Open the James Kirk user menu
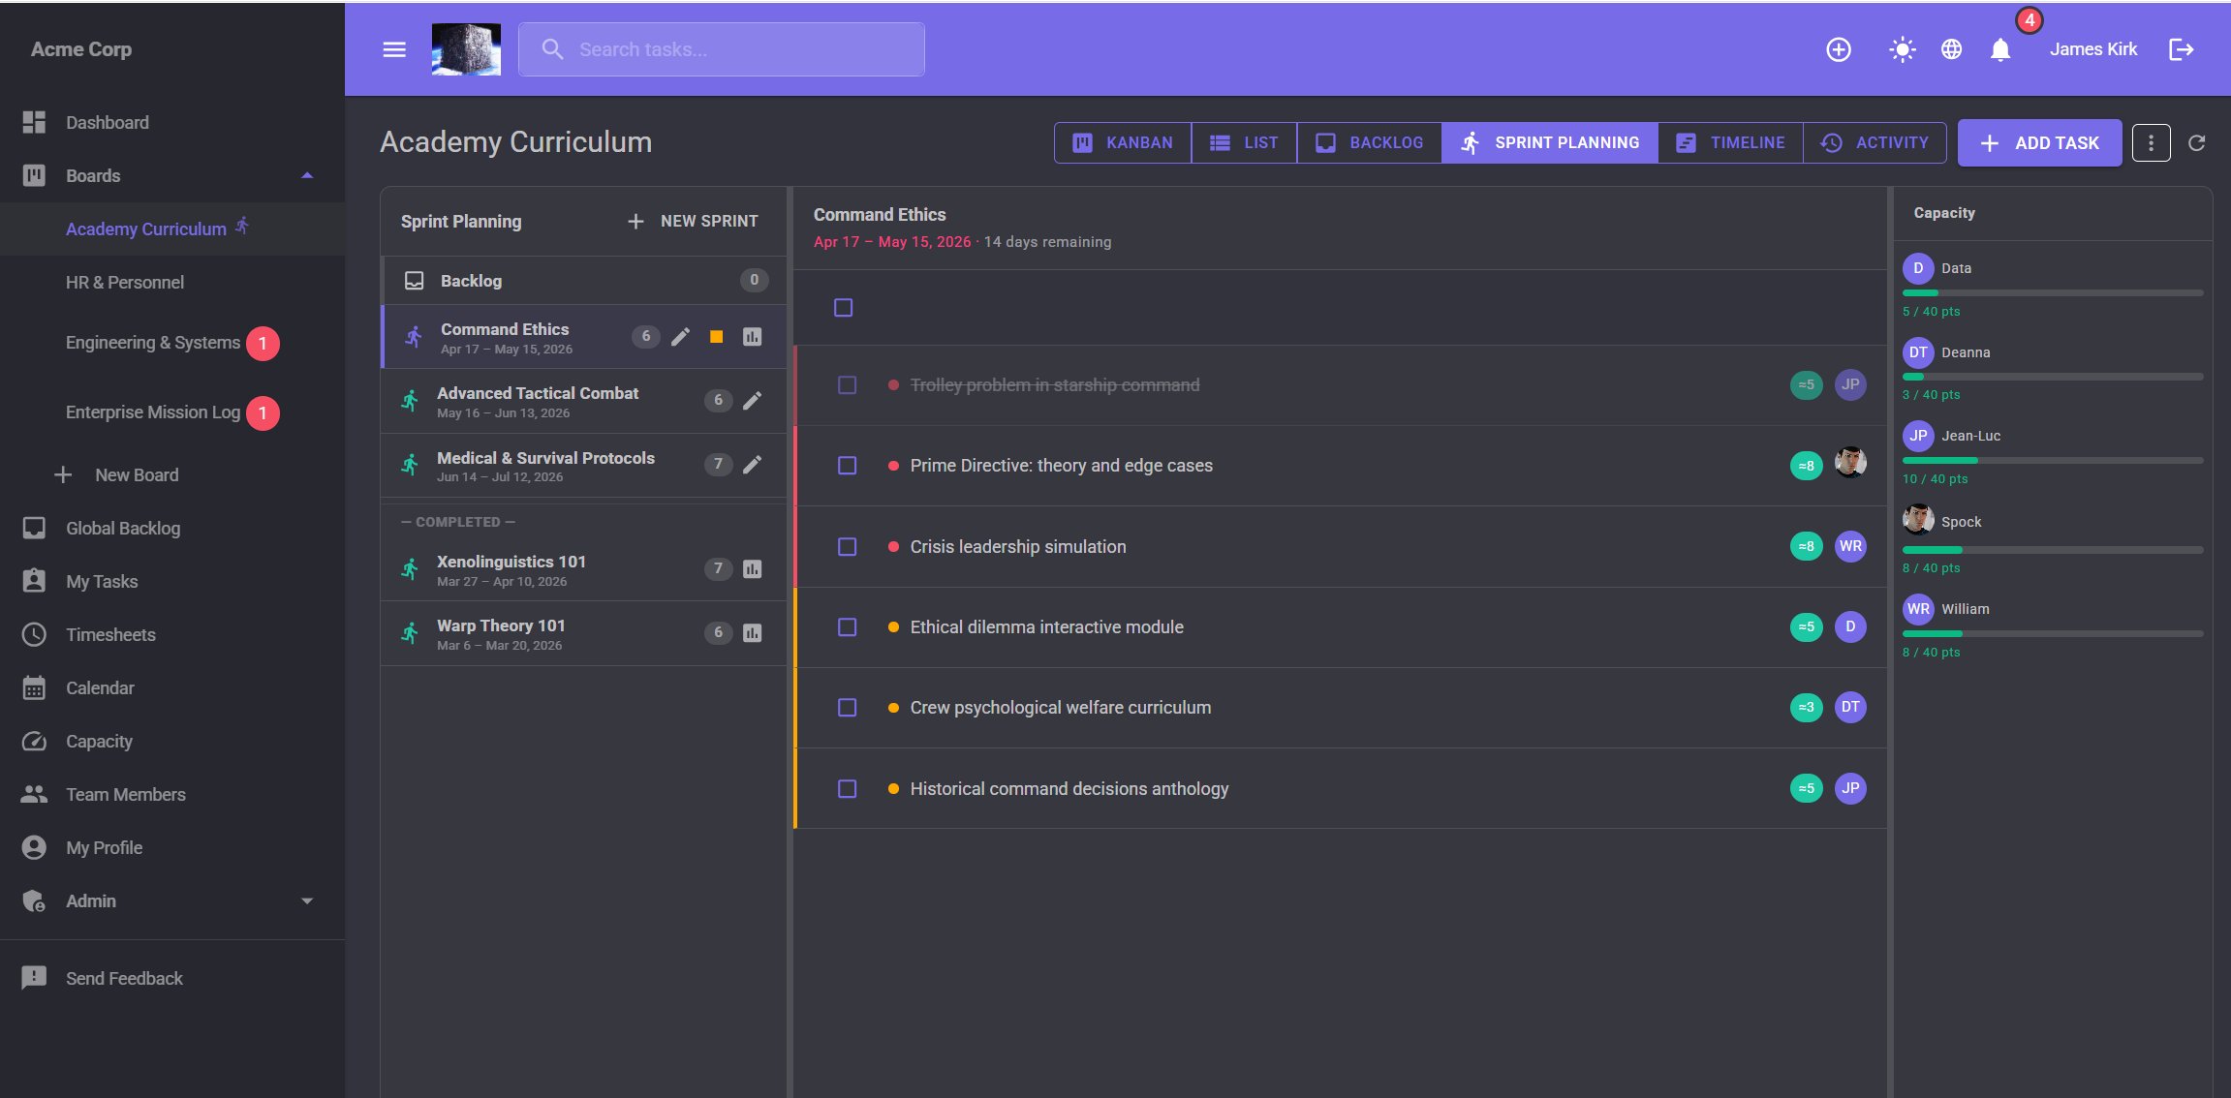This screenshot has width=2231, height=1098. (2092, 49)
